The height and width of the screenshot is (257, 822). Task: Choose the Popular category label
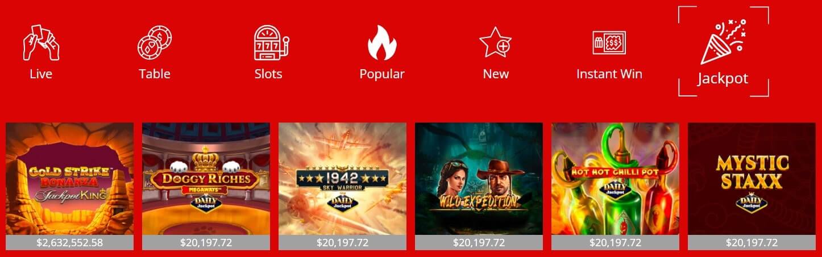382,74
